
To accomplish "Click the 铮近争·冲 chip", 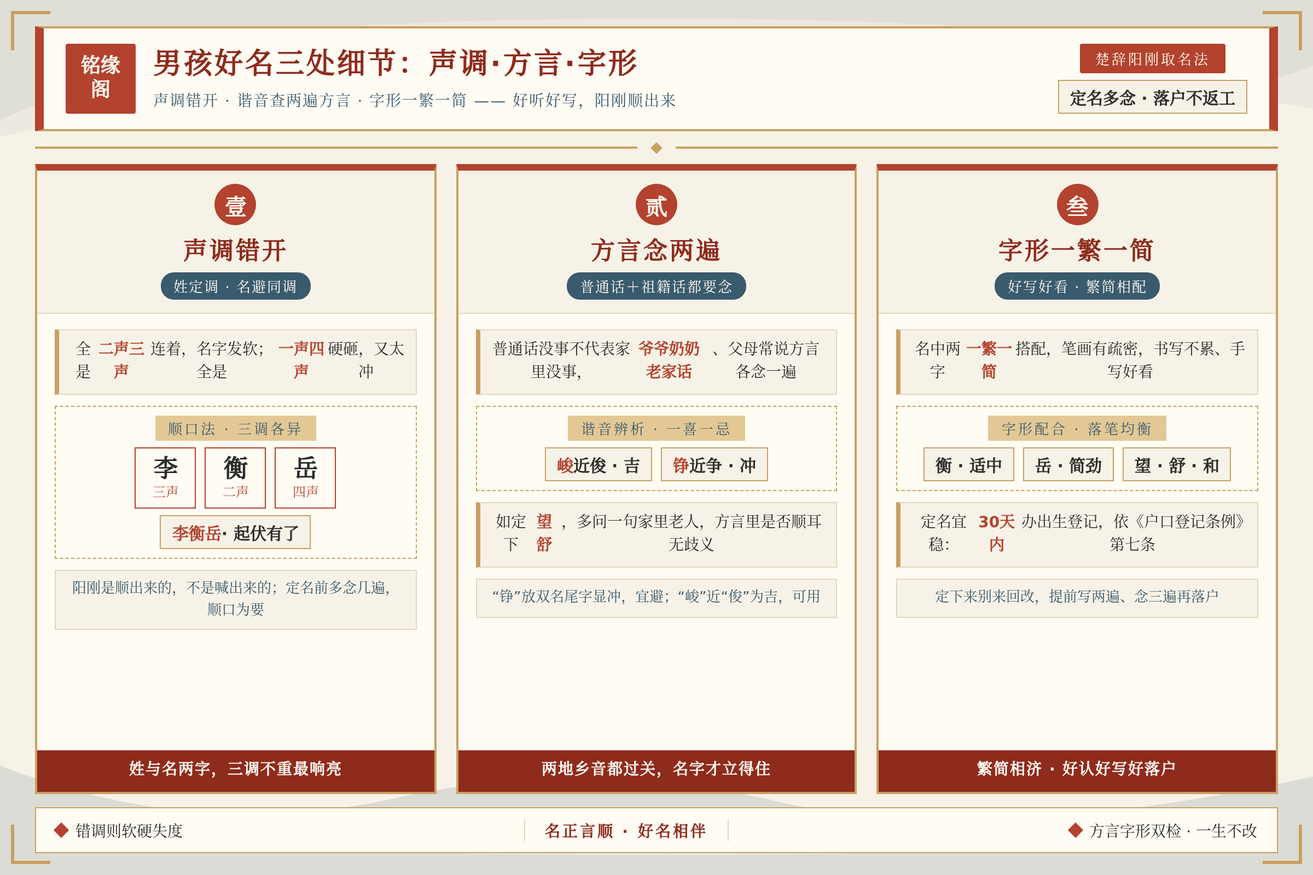I will coord(714,464).
